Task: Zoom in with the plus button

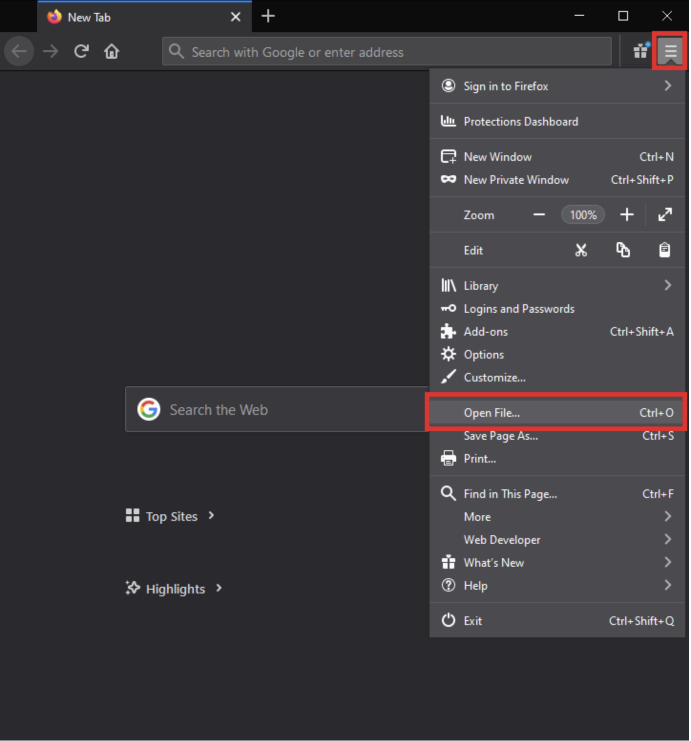Action: point(627,215)
